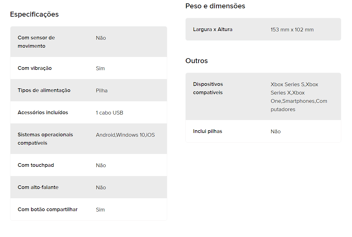
Task: Click the 'Sim' value for Com vibração
Action: pos(100,68)
